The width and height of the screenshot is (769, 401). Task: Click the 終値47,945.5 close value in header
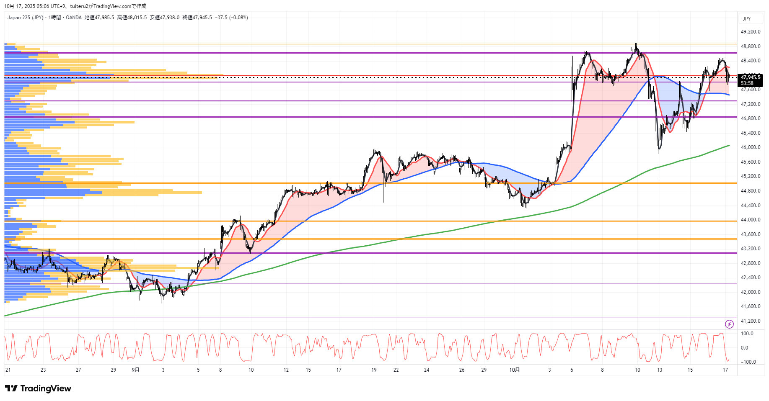click(197, 18)
